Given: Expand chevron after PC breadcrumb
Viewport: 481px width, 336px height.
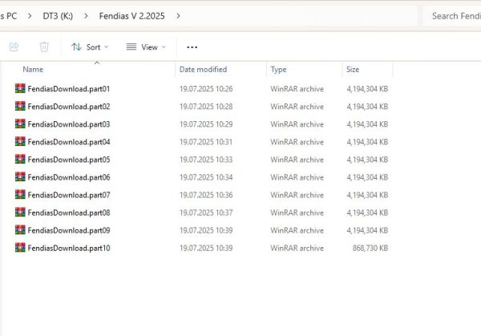Looking at the screenshot, I should 30,16.
